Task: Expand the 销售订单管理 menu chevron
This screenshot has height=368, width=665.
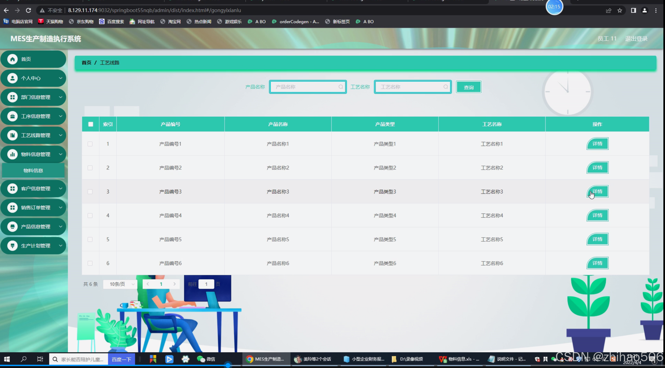Action: (x=61, y=208)
